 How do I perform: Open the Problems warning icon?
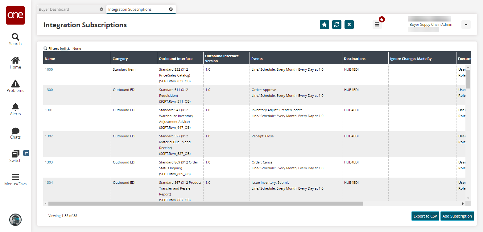[x=15, y=84]
